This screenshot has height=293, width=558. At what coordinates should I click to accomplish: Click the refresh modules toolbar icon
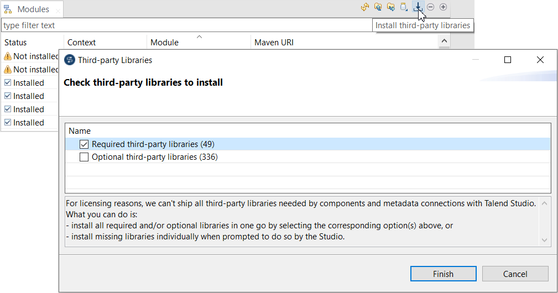pyautogui.click(x=365, y=7)
